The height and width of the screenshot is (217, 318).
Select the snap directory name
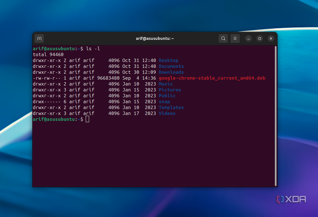point(164,102)
